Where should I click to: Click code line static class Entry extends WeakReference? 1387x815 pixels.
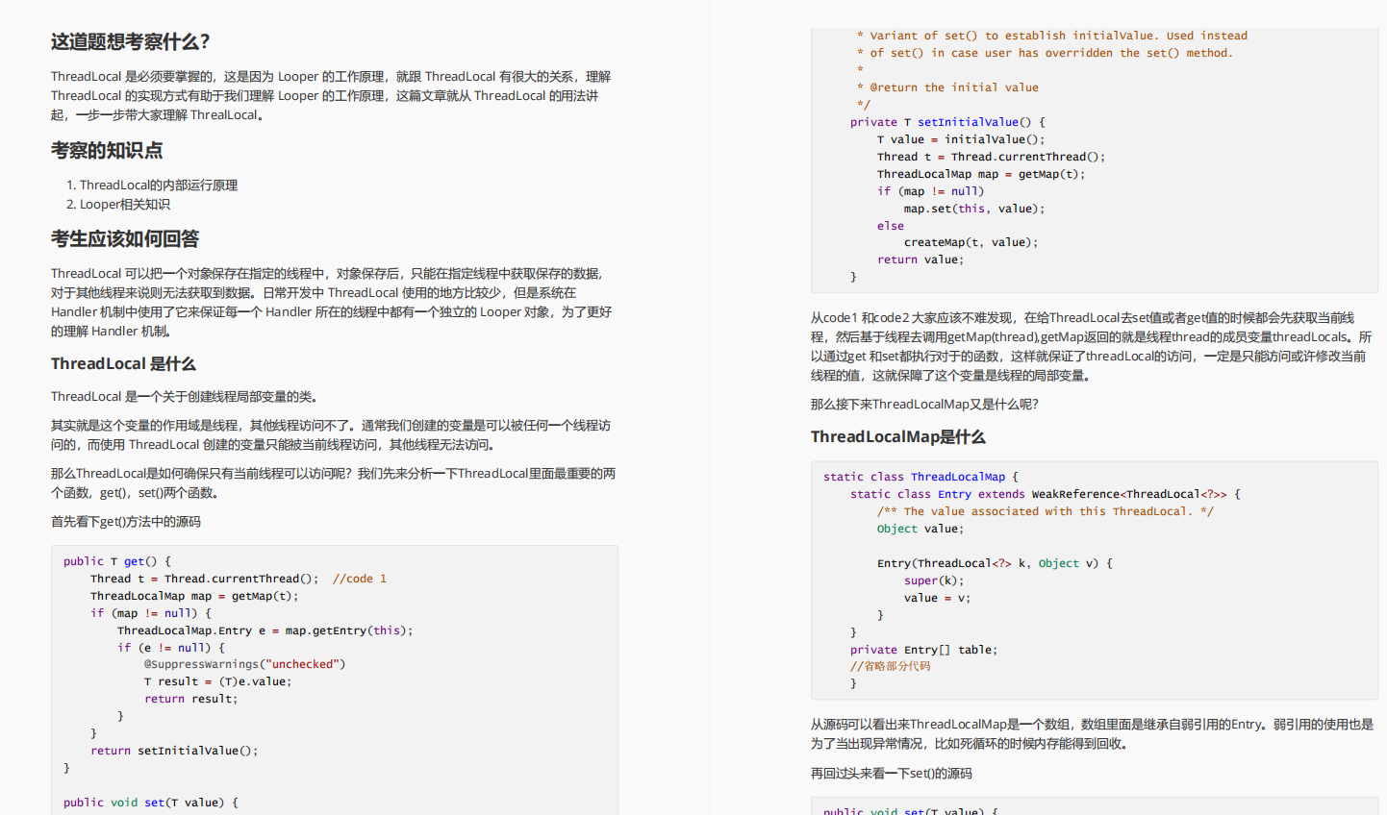point(1046,494)
